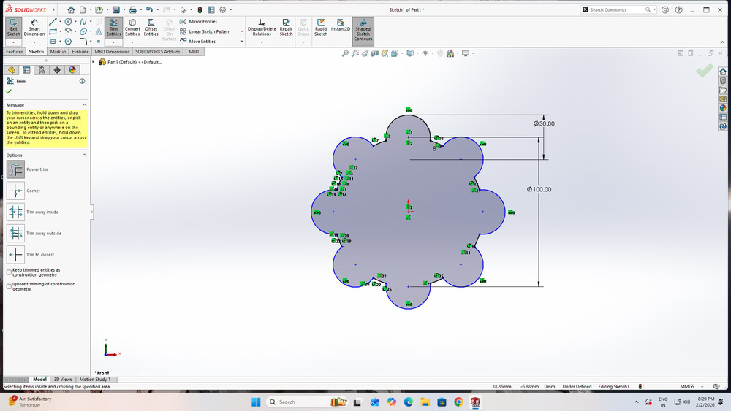Open Options gear icon
This screenshot has width=731, height=411.
coord(223,9)
